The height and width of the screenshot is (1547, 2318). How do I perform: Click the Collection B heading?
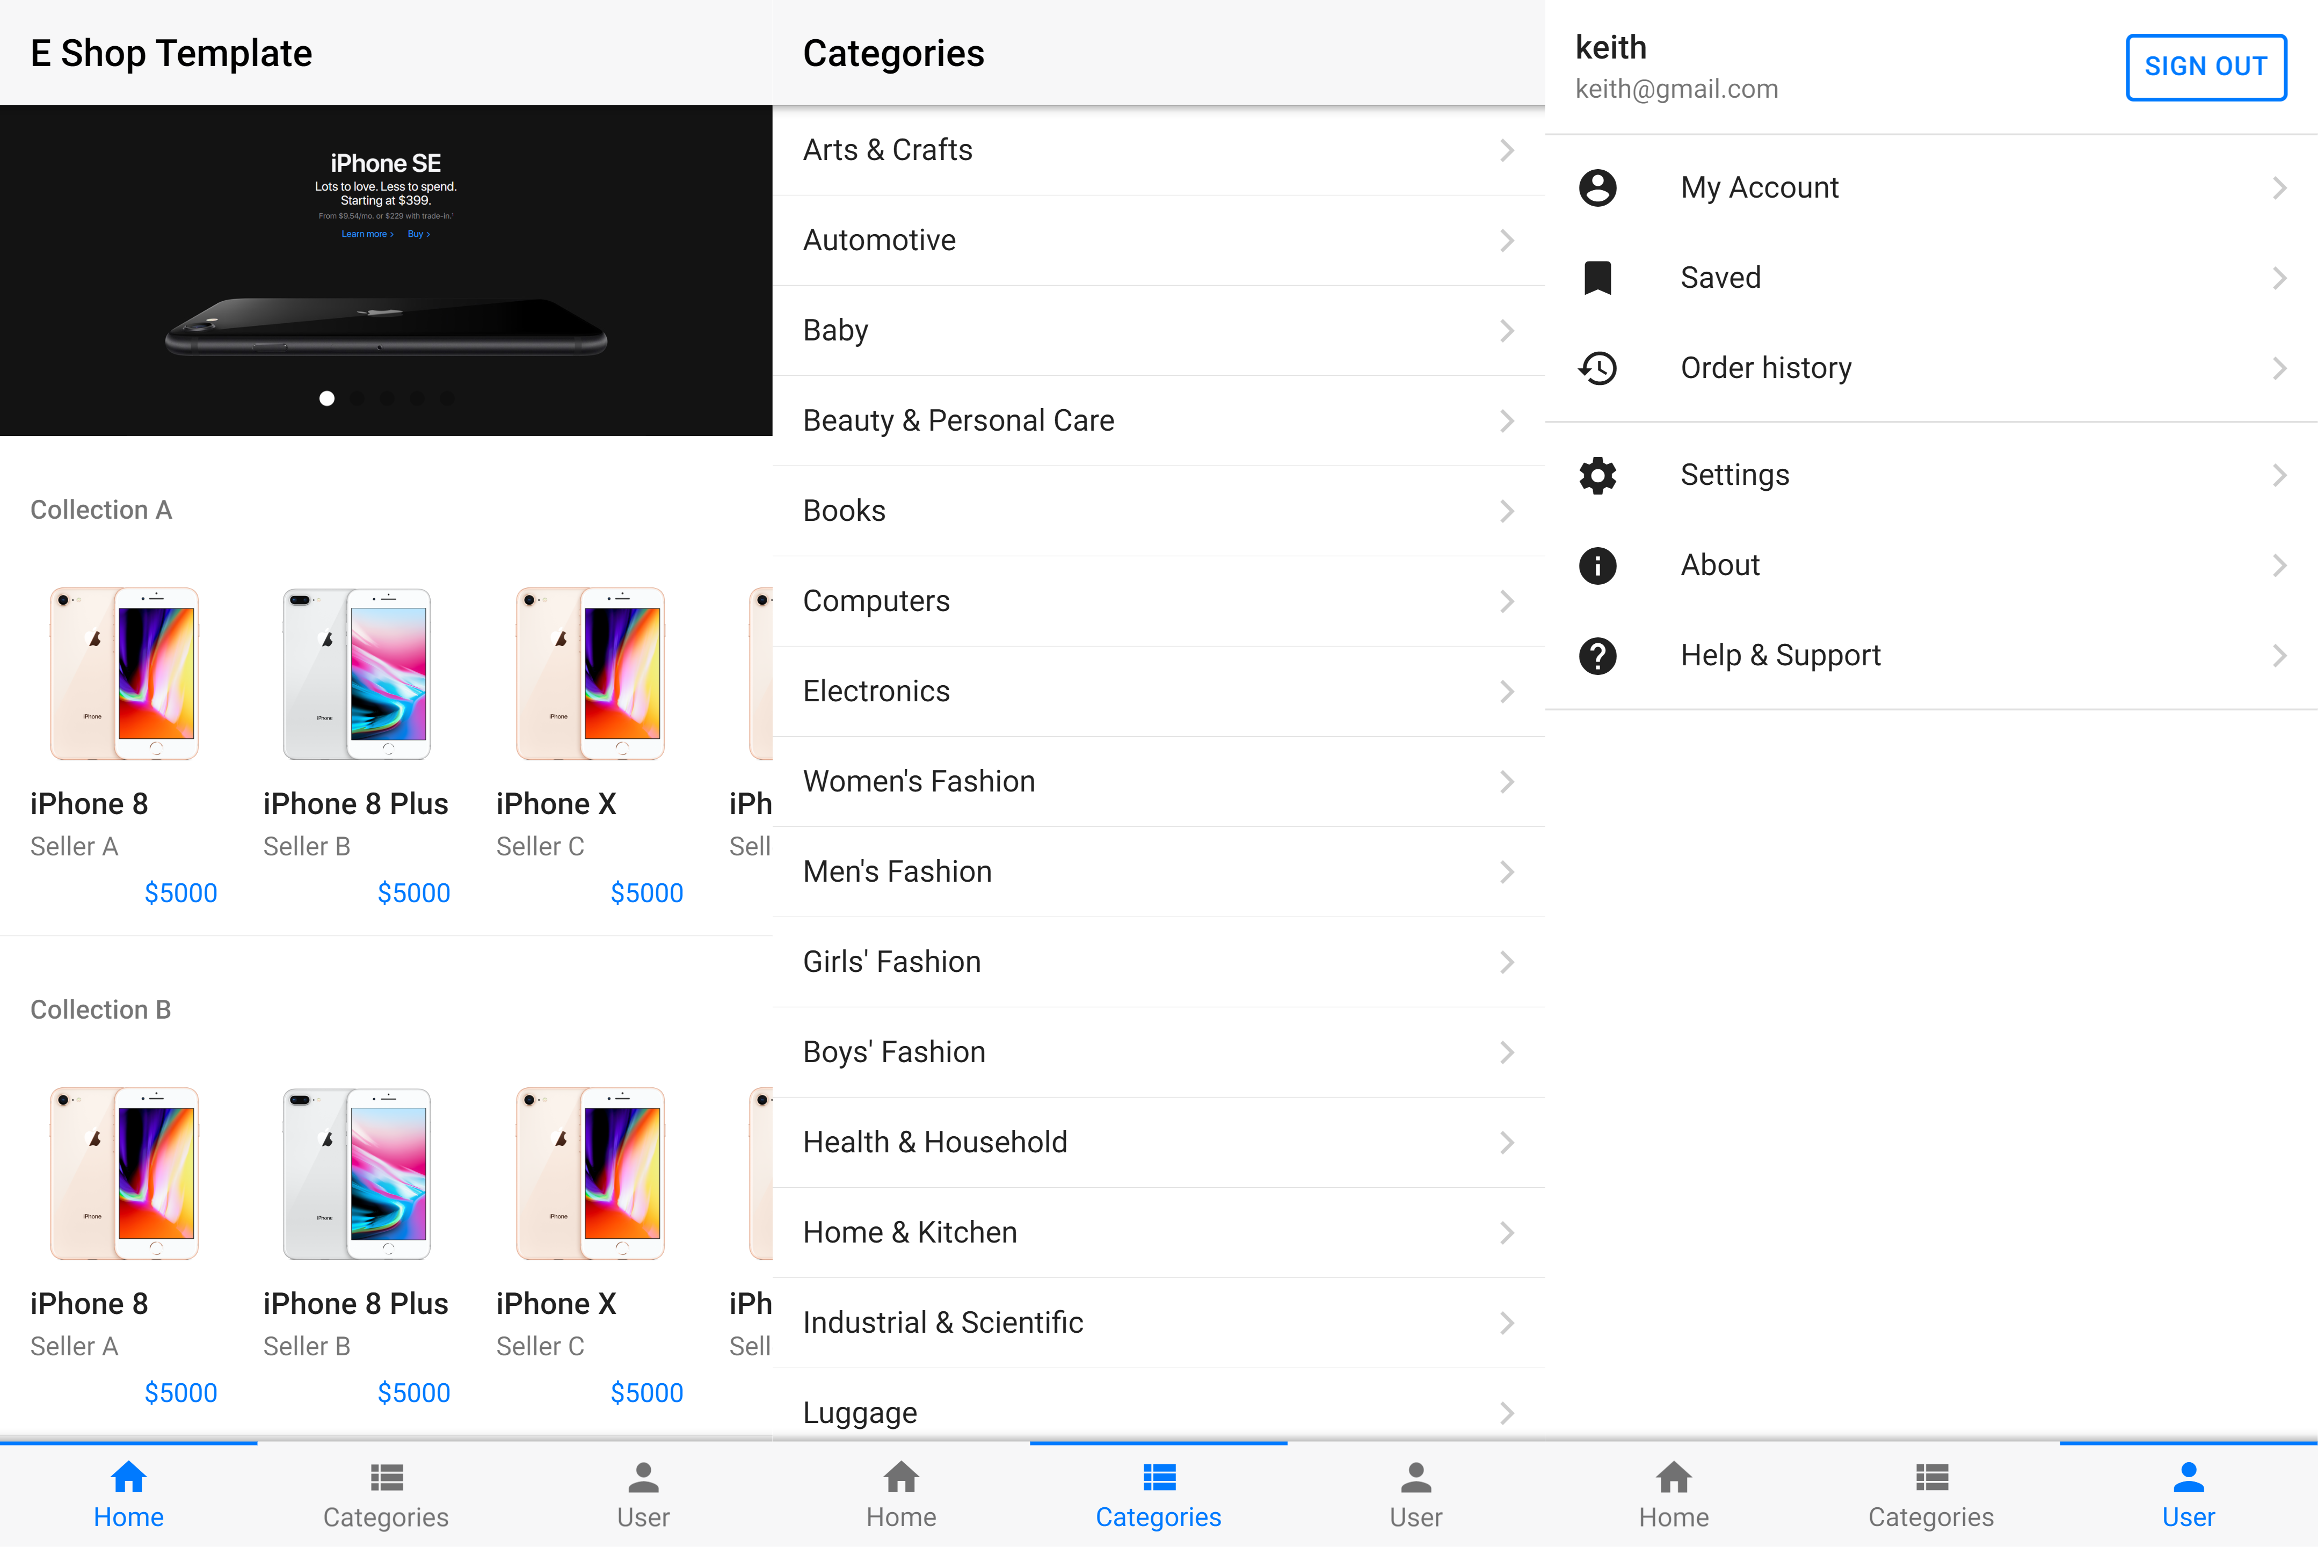[x=100, y=1010]
